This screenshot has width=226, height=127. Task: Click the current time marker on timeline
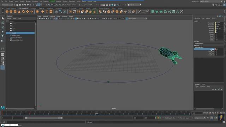tap(96, 113)
